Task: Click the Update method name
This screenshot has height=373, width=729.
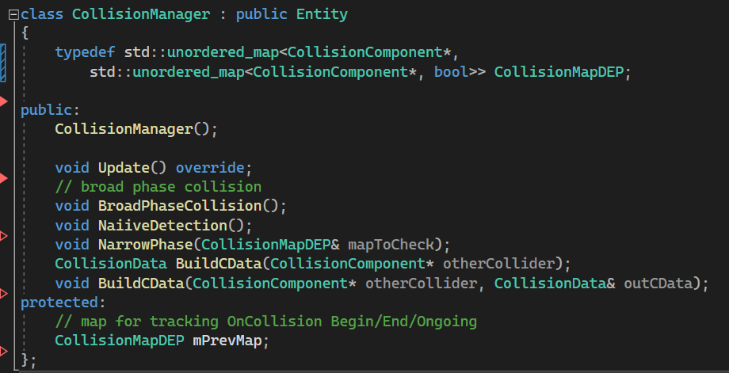Action: (x=123, y=168)
